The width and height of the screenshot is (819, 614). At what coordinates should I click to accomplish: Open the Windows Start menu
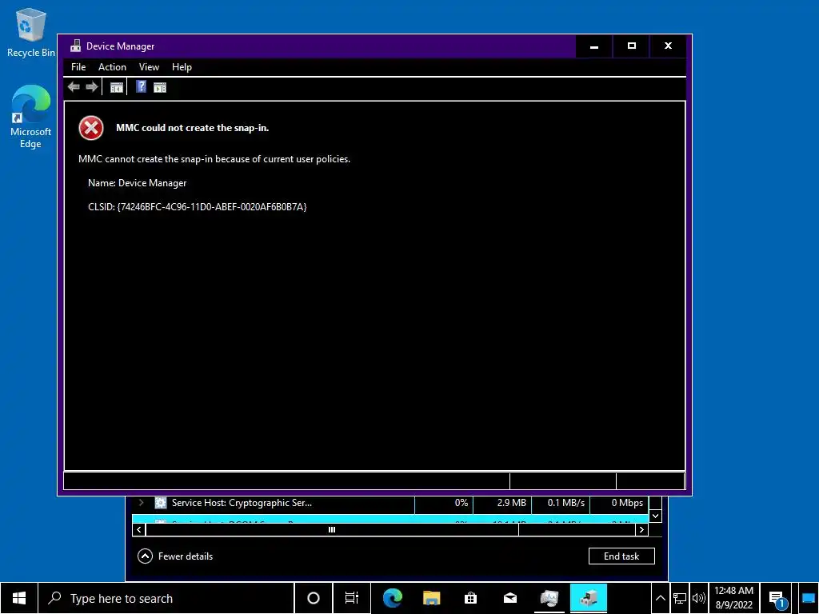tap(19, 598)
